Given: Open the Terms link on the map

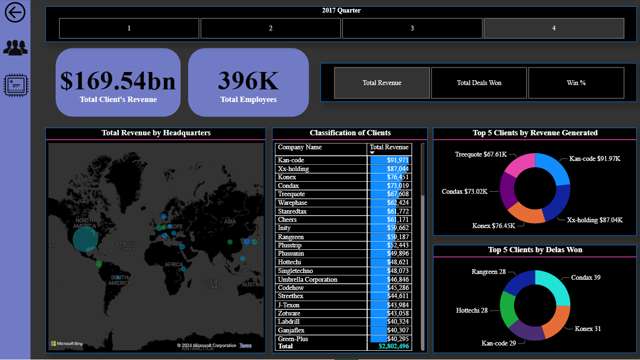Looking at the screenshot, I should coord(245,346).
